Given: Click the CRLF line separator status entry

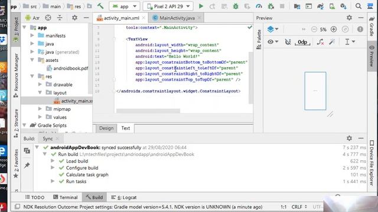Looking at the screenshot, I should tap(299, 207).
